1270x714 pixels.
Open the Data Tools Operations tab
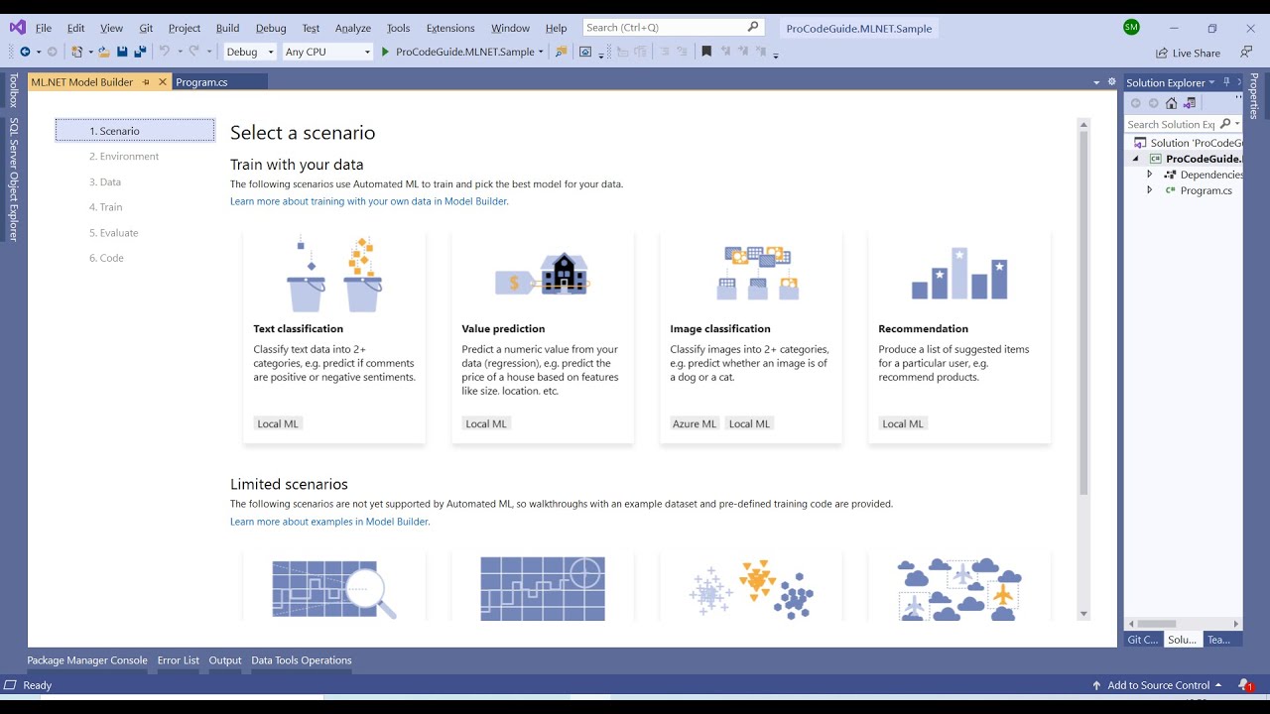(302, 660)
